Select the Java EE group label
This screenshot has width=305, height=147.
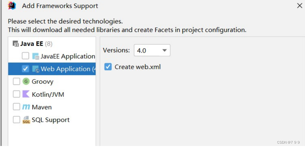32,44
